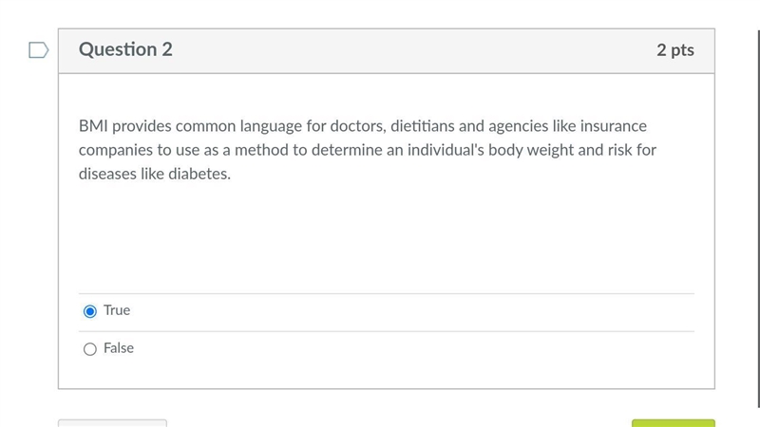
Task: Click the word "BMI" in question text
Action: click(x=93, y=126)
